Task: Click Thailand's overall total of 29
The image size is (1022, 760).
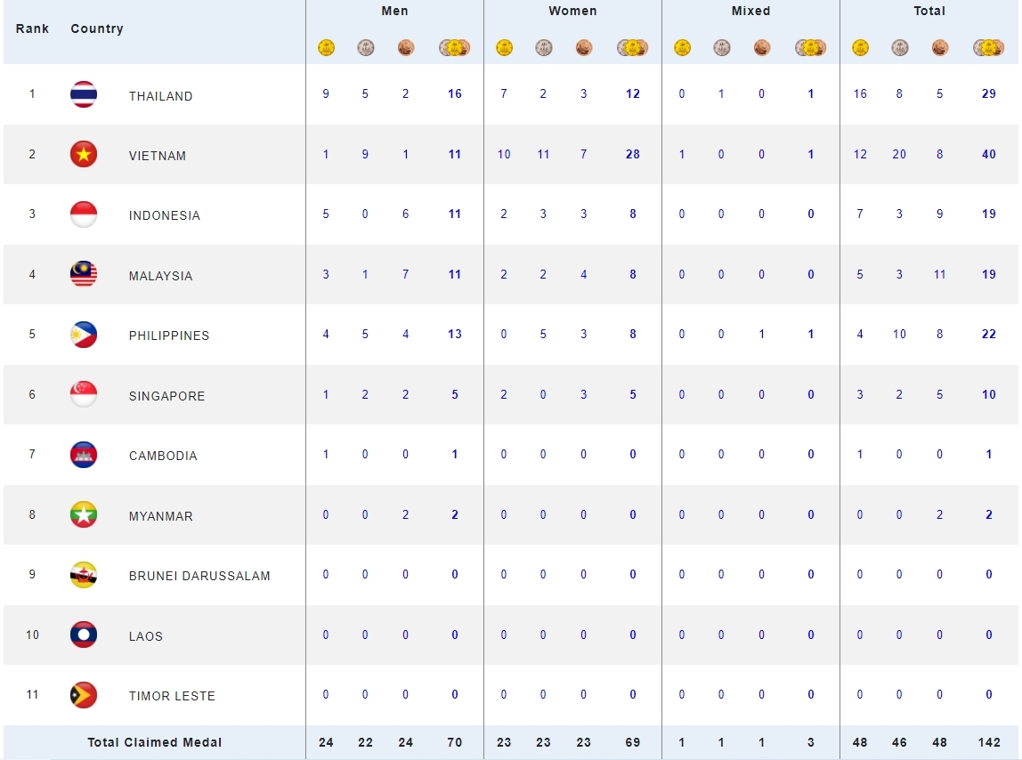Action: pos(989,93)
